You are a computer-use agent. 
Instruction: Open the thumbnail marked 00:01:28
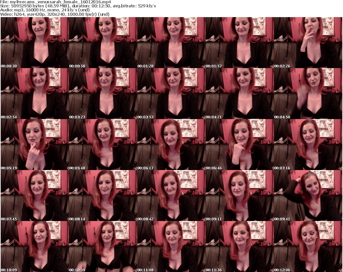tap(171, 43)
